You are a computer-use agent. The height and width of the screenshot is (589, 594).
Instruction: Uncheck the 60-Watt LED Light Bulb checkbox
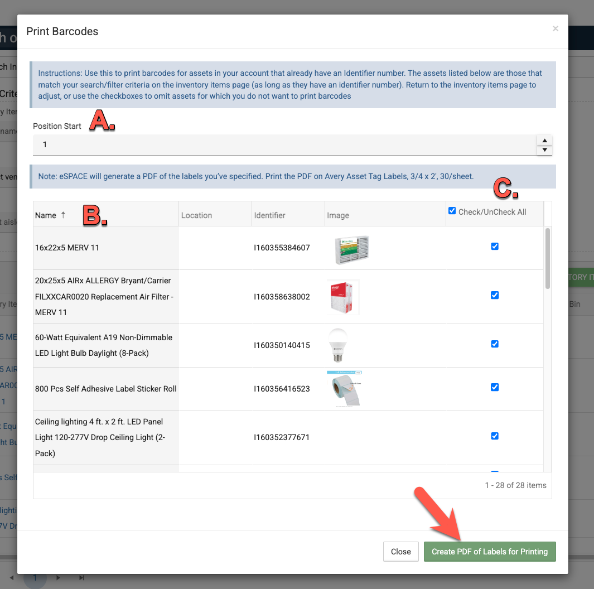pyautogui.click(x=495, y=344)
